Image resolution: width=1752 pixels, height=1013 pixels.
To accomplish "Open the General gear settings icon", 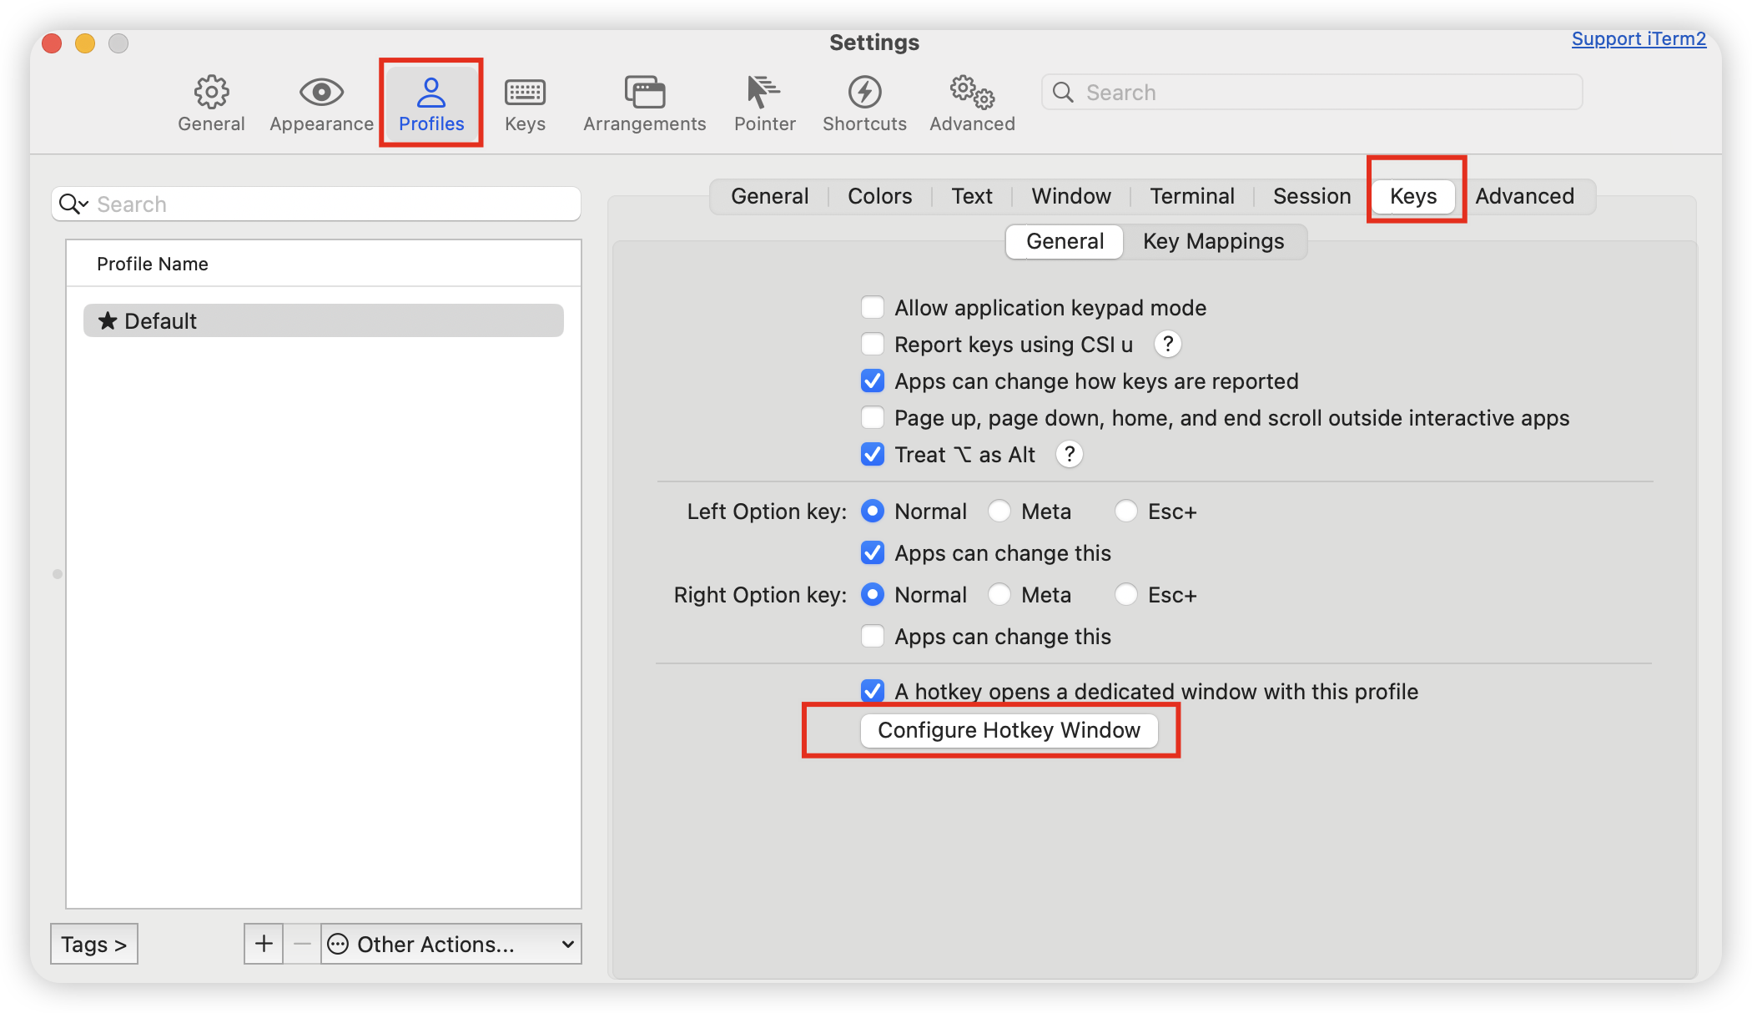I will (211, 93).
